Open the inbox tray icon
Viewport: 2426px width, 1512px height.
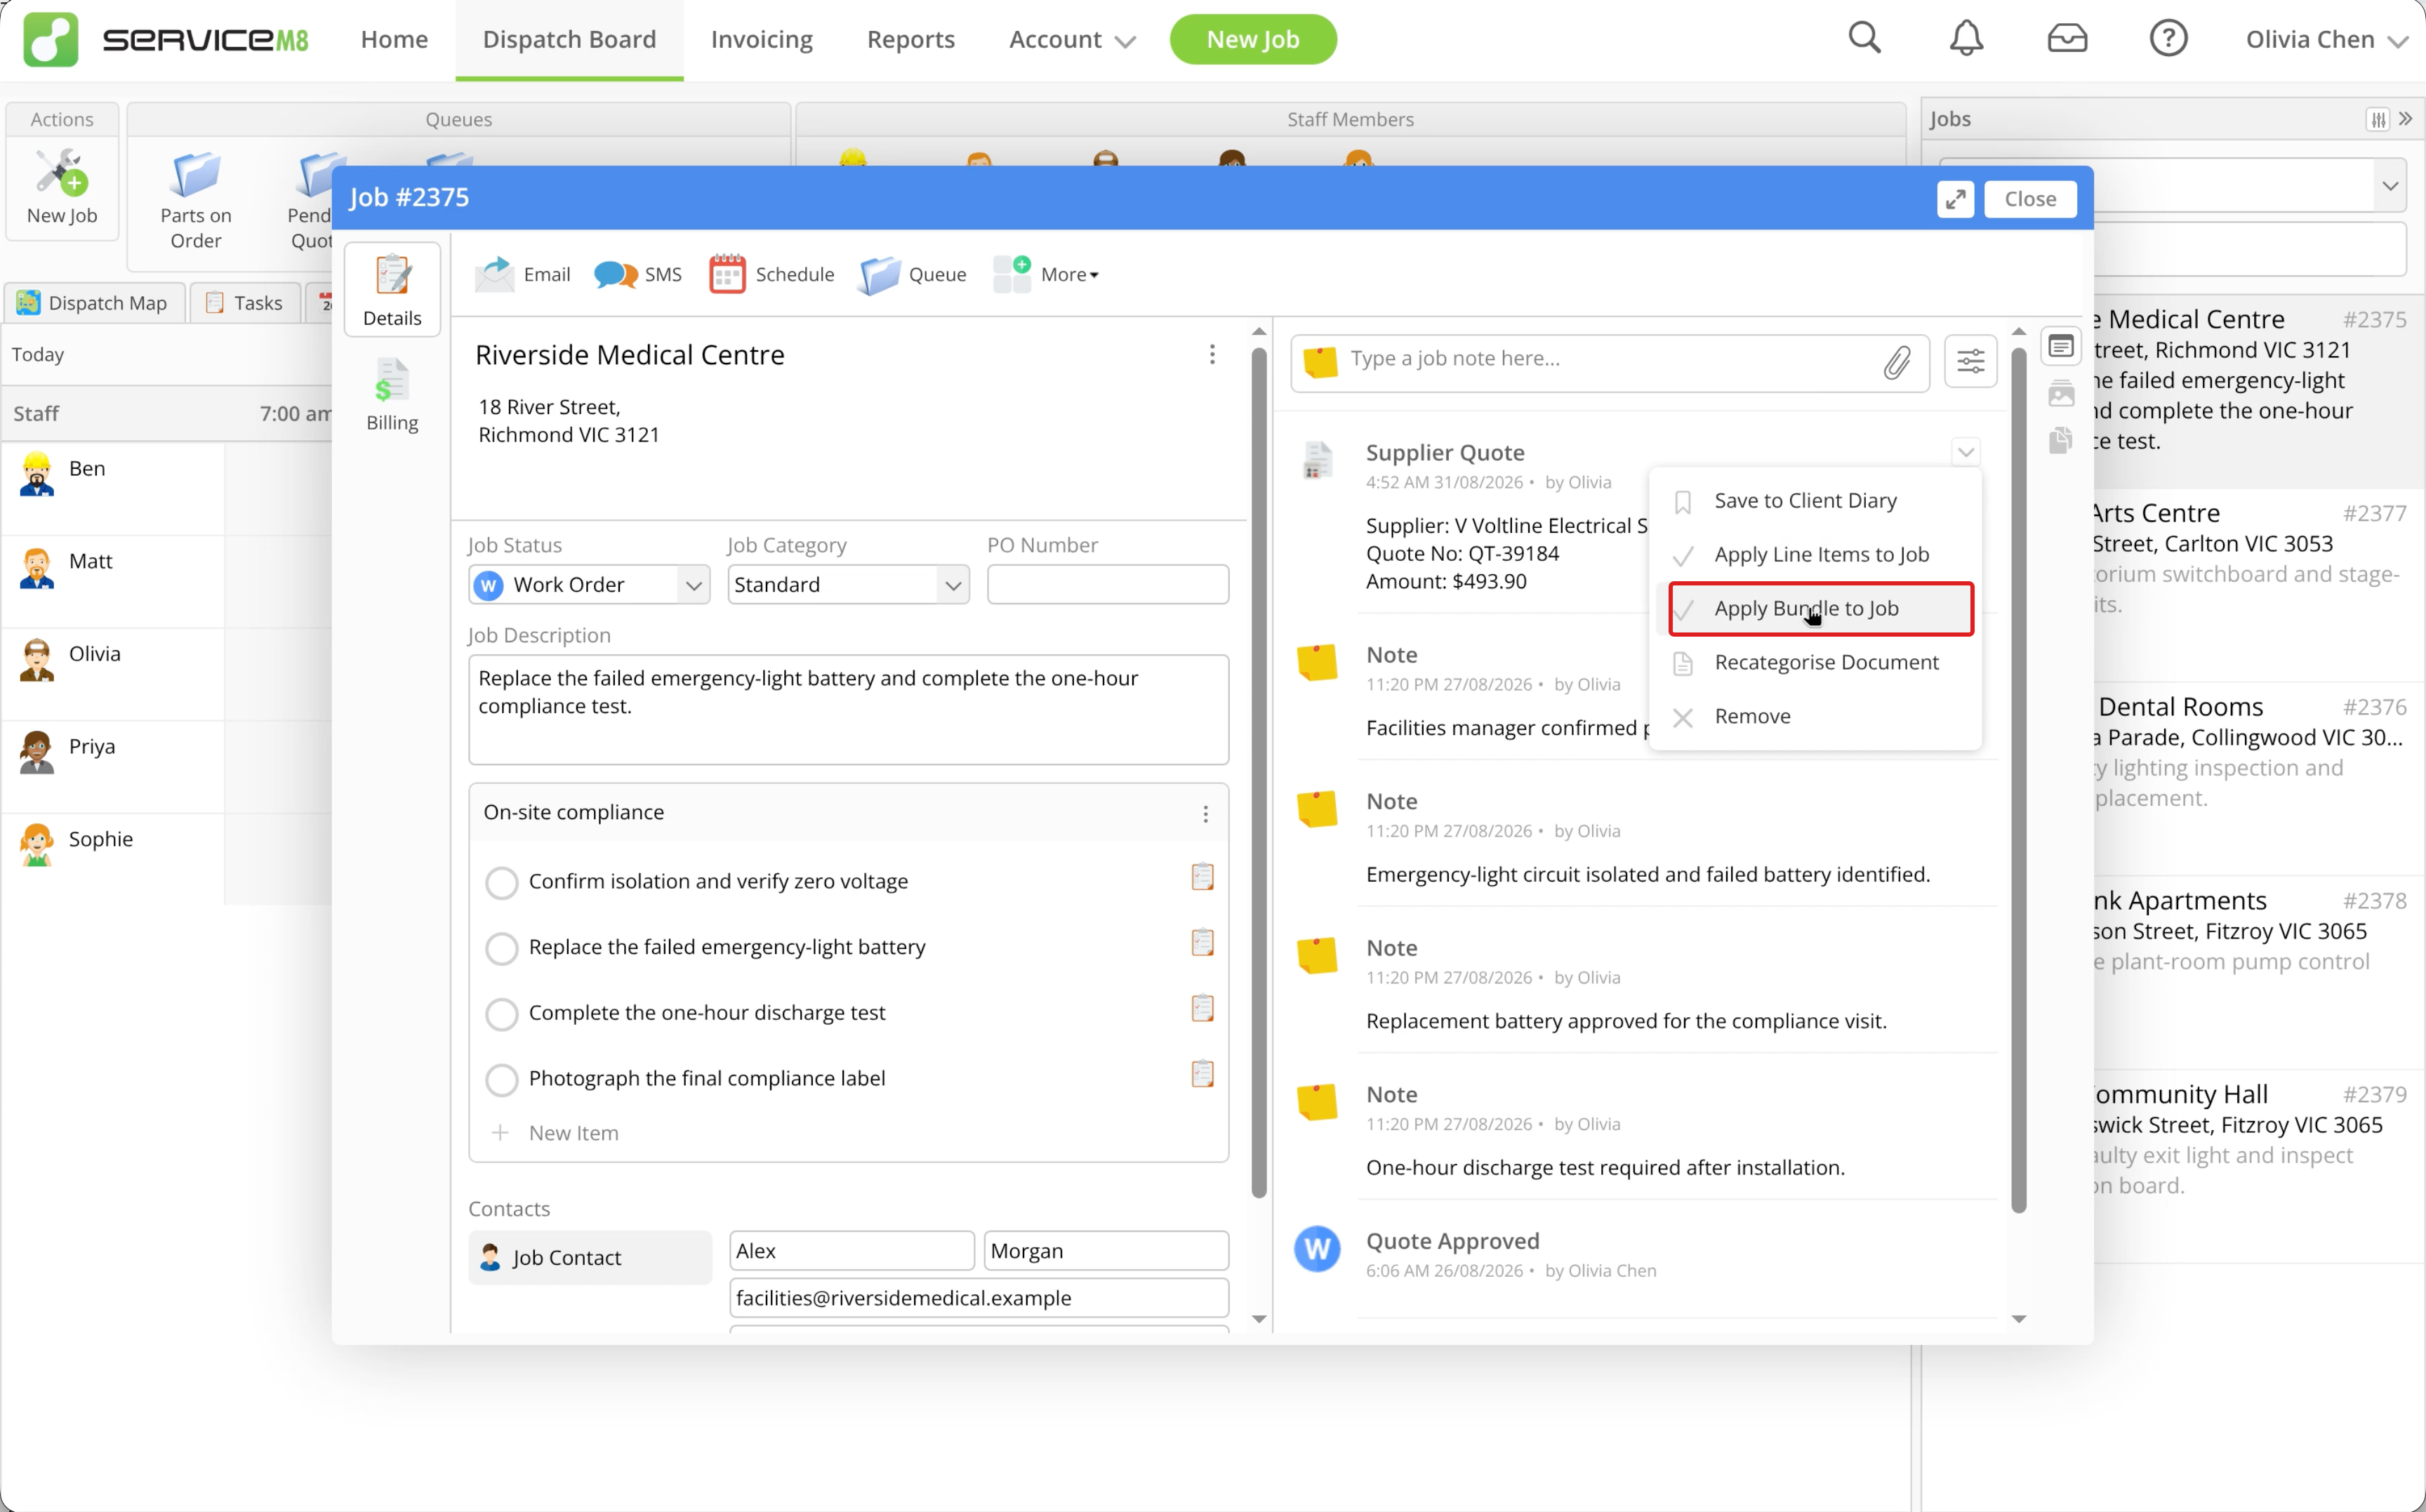coord(2067,39)
